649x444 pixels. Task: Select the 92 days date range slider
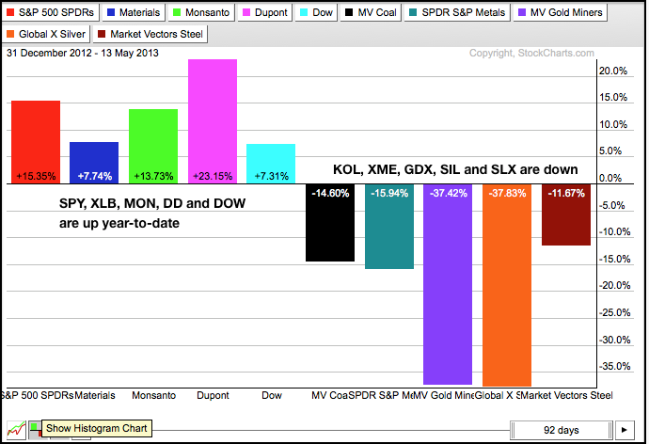point(562,430)
